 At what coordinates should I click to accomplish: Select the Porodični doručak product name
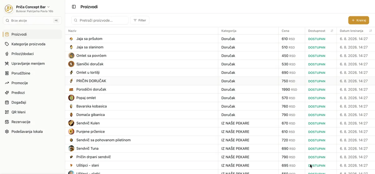pos(91,90)
